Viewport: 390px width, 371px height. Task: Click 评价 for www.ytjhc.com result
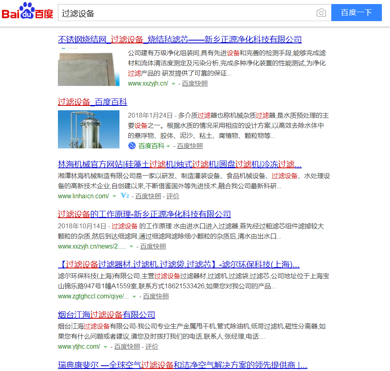[152, 347]
